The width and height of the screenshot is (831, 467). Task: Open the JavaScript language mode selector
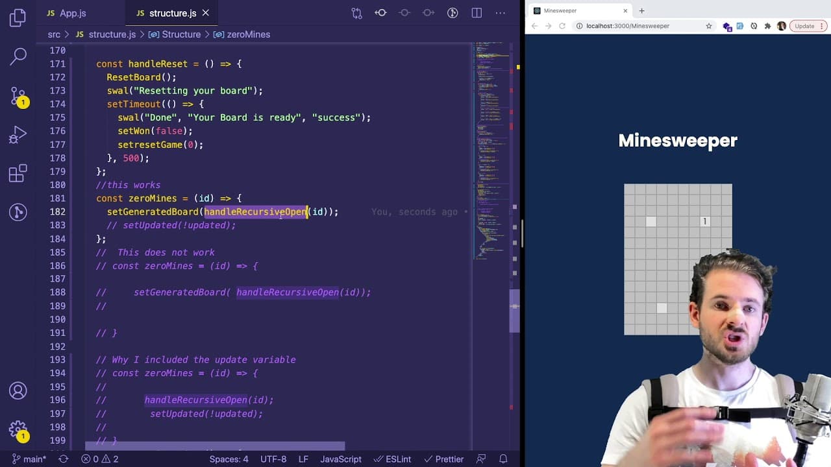(341, 459)
